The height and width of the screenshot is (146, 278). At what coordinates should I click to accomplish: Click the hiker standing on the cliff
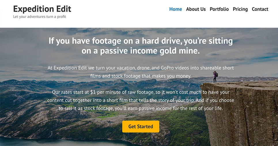point(215,77)
